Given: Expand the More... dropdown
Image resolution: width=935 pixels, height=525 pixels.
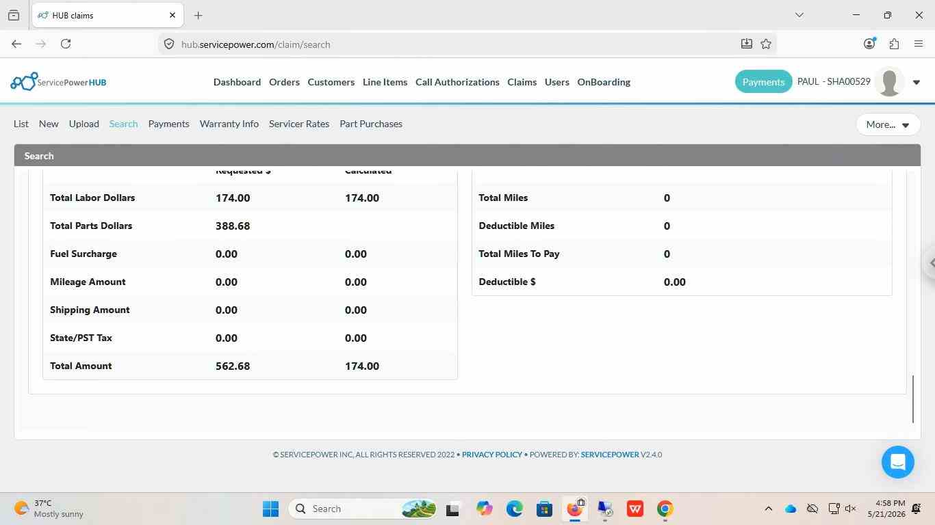Looking at the screenshot, I should coord(888,124).
